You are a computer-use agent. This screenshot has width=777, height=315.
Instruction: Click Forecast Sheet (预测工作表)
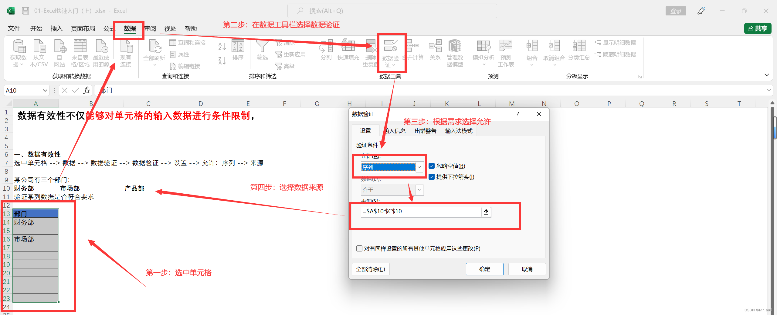[x=506, y=53]
